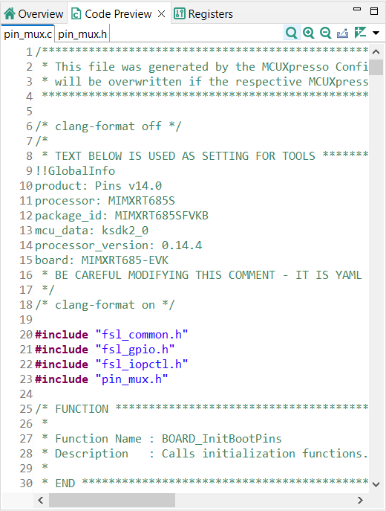The height and width of the screenshot is (511, 386).
Task: Click the horizontal scrollbar right arrow
Action: pyautogui.click(x=360, y=500)
